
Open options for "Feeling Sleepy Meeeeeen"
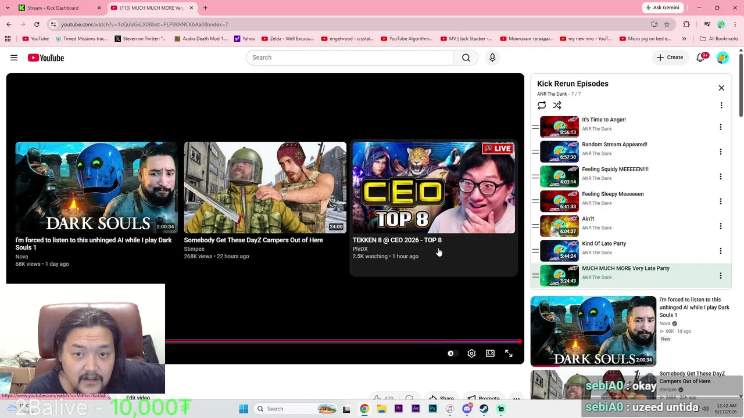[x=721, y=201]
